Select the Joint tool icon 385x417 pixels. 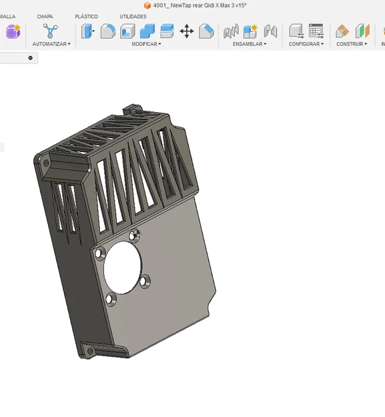click(231, 31)
